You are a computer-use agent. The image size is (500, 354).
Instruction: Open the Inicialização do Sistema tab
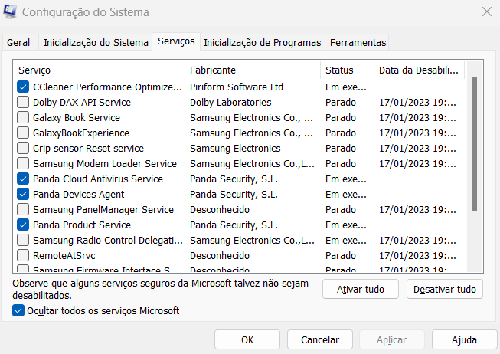pyautogui.click(x=96, y=43)
